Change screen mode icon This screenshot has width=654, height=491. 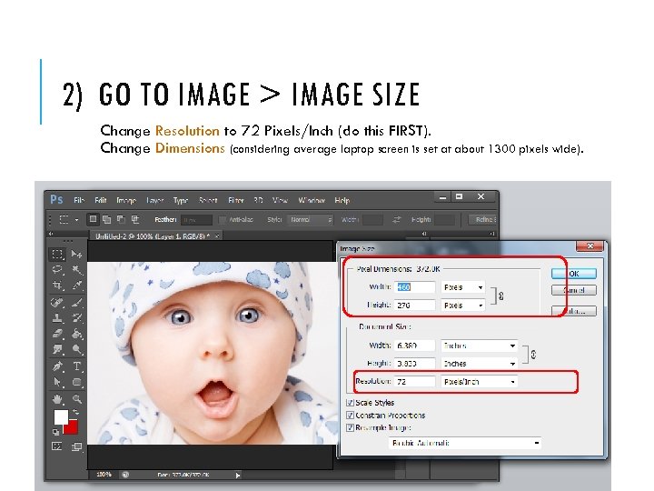76,446
